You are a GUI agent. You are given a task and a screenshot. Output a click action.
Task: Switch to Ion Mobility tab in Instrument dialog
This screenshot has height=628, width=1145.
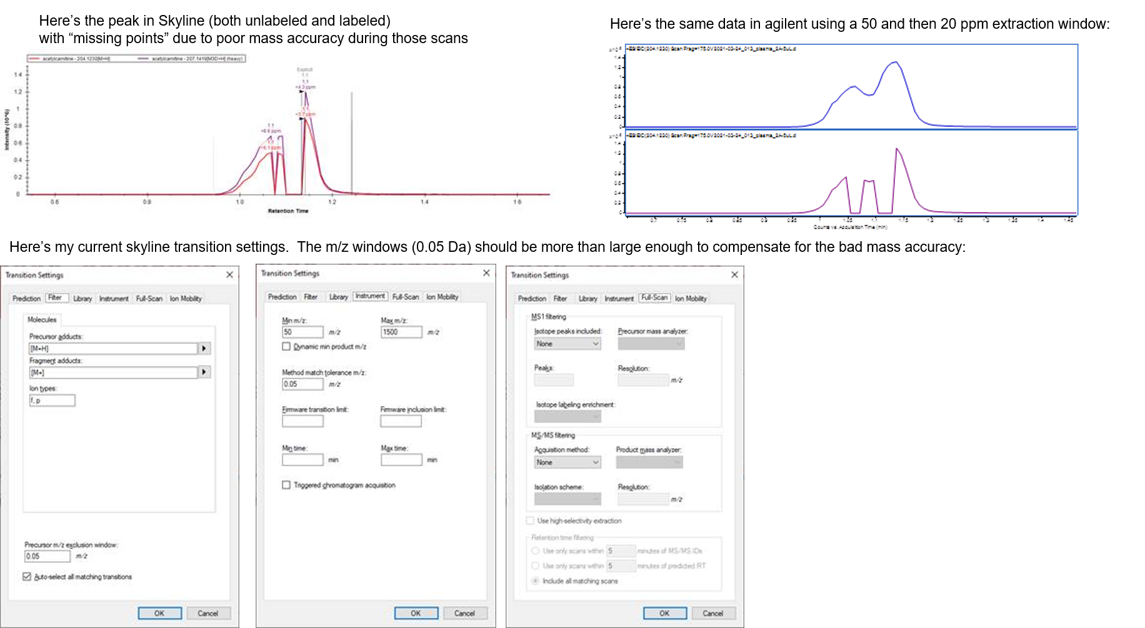tap(442, 297)
